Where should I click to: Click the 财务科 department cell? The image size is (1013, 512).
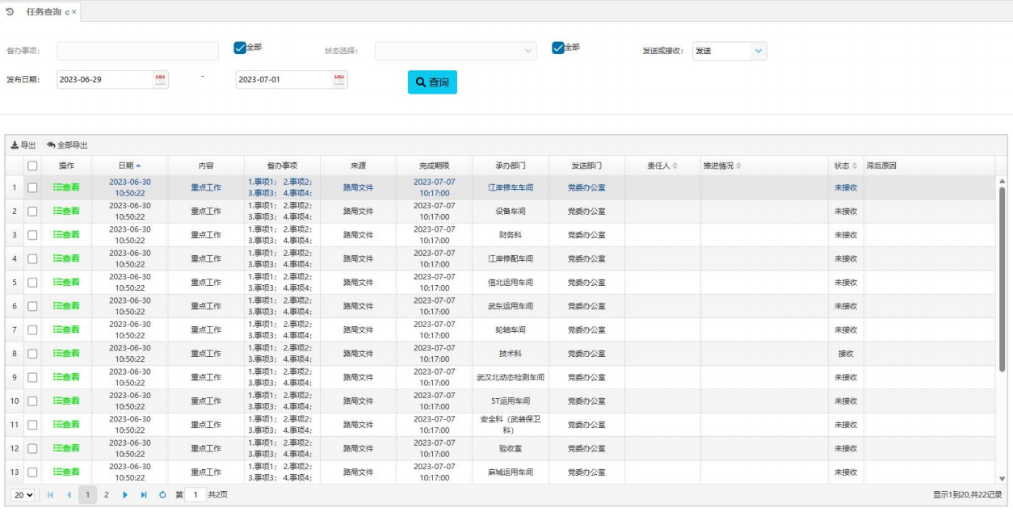[x=511, y=235]
